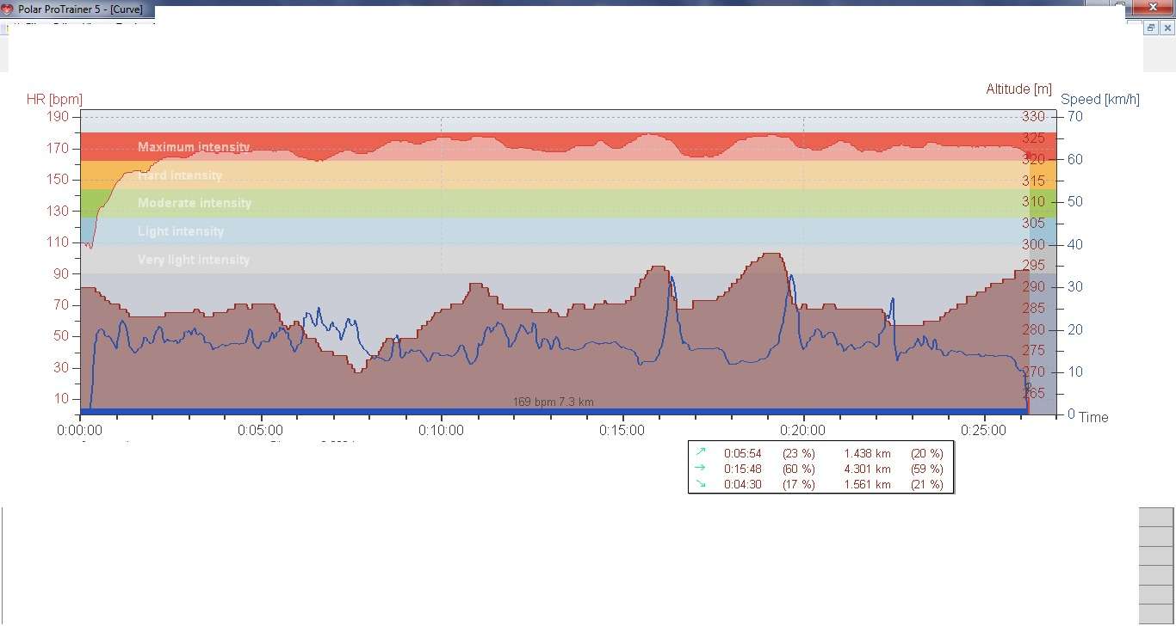Click the "Time" axis label
The width and height of the screenshot is (1176, 626).
pos(1093,417)
